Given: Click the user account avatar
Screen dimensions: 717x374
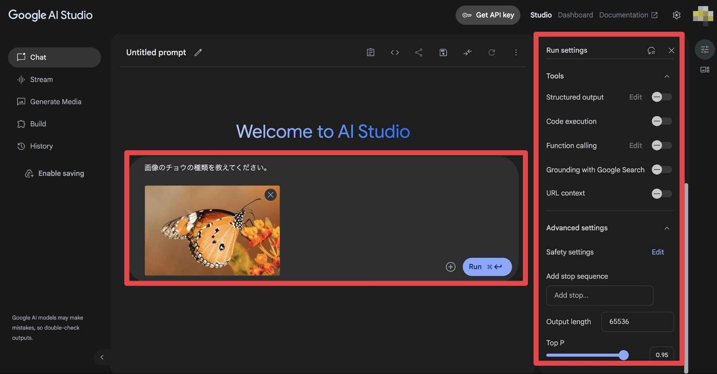Looking at the screenshot, I should tap(703, 15).
